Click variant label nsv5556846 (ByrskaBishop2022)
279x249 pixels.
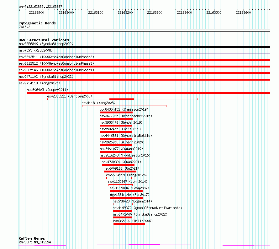[x=46, y=44]
